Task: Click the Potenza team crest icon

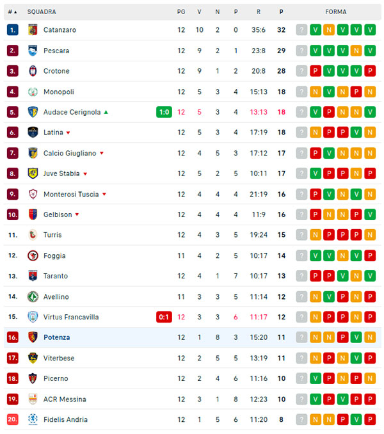Action: pos(33,337)
